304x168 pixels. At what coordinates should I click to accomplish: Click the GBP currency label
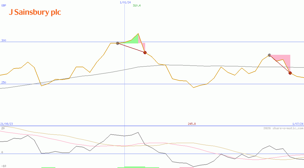click(x=4, y=5)
